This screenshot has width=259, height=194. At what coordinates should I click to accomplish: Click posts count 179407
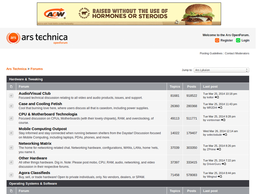[x=192, y=133]
